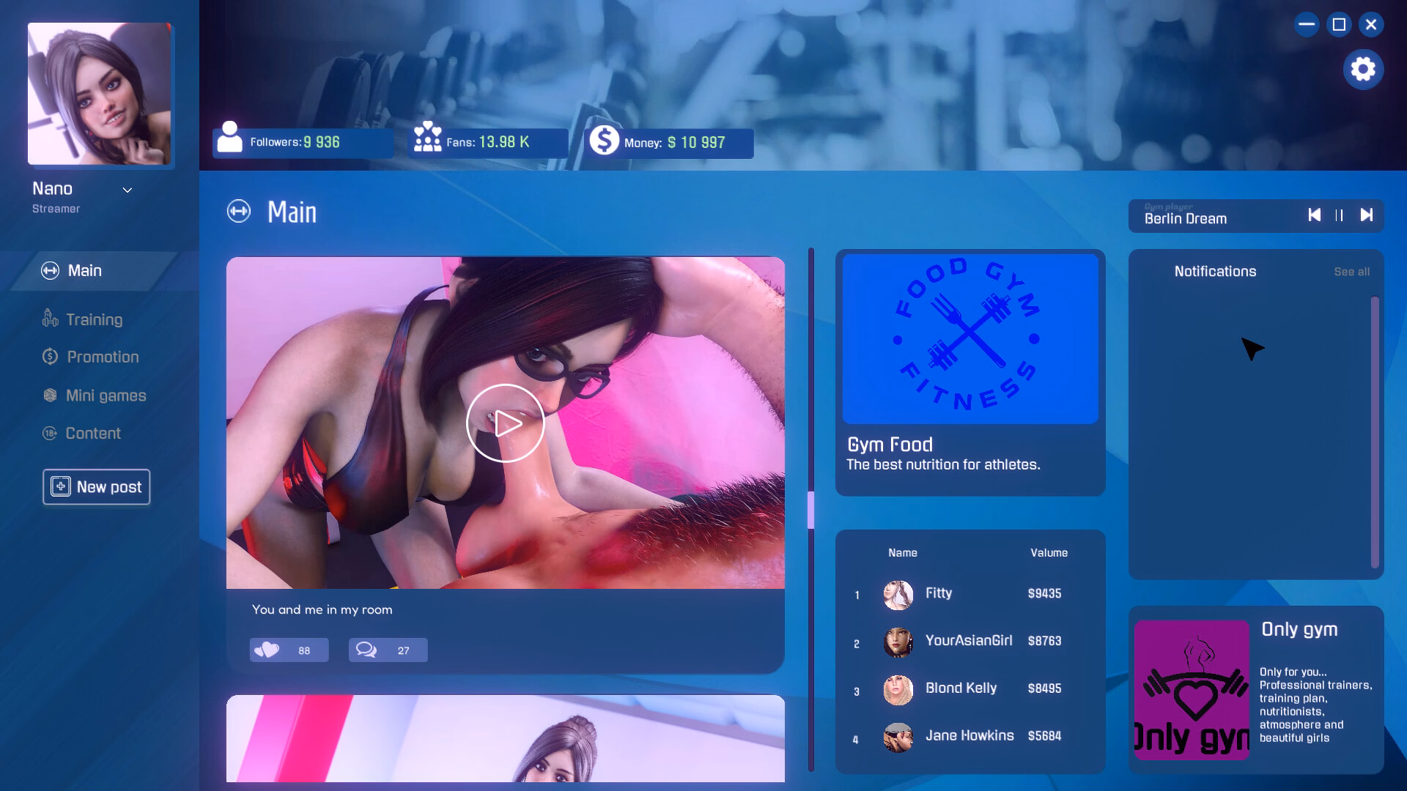
Task: Select Fitty's avatar in the ranking
Action: tap(898, 595)
